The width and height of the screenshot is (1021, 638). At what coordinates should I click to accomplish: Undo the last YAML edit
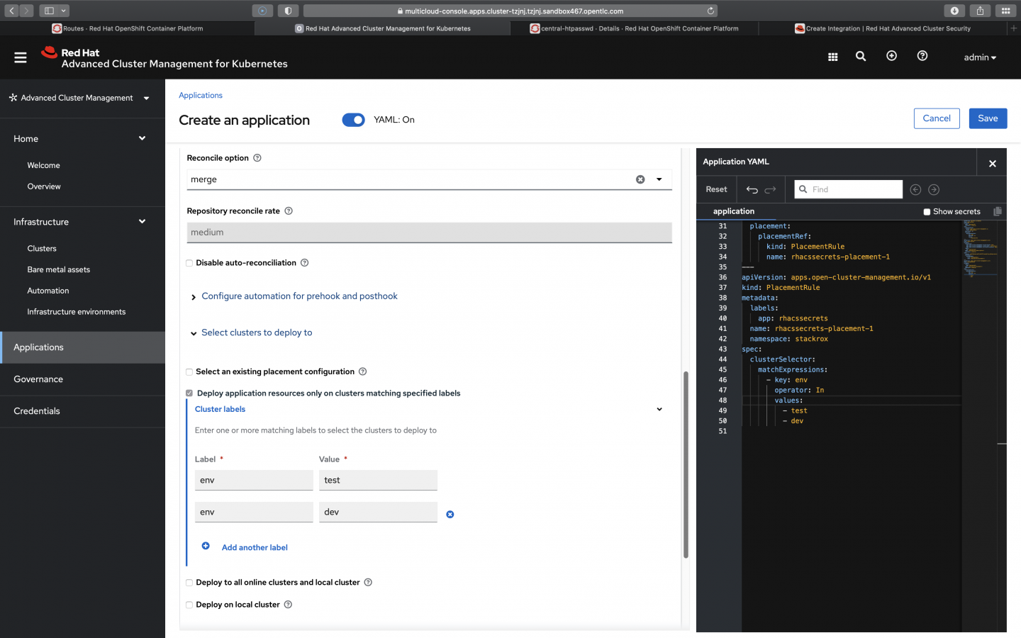(752, 189)
